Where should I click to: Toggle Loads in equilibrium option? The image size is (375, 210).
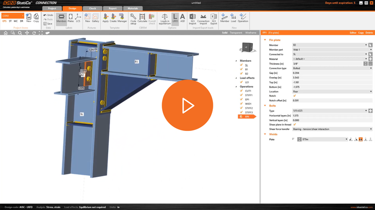165,18
